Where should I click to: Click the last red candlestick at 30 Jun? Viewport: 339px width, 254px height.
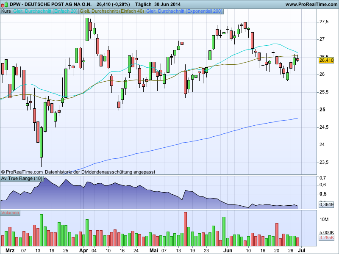pyautogui.click(x=298, y=59)
